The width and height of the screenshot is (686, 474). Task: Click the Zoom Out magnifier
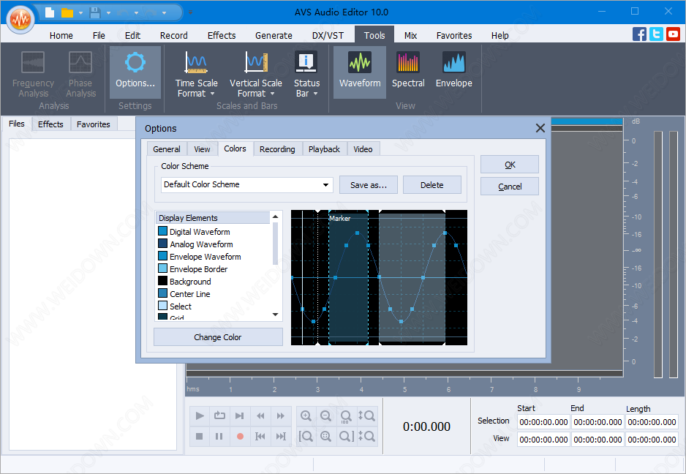[x=325, y=415]
